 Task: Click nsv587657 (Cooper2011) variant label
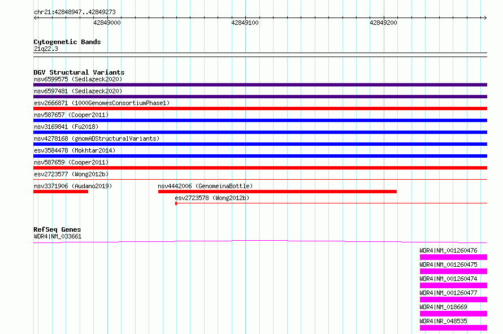pyautogui.click(x=71, y=115)
